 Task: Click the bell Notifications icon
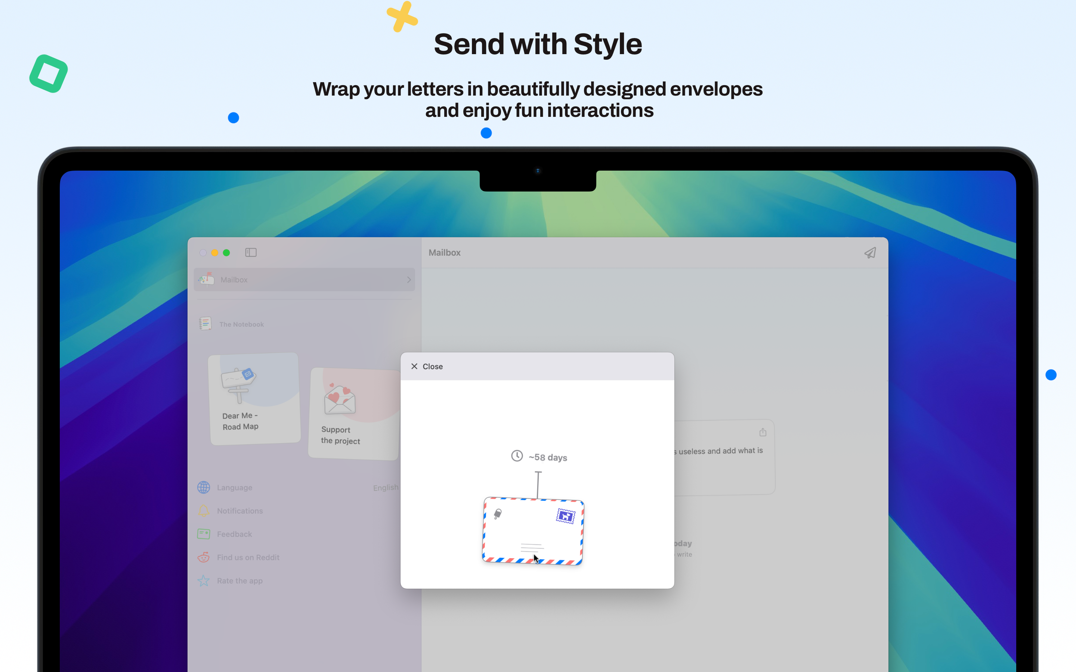[x=204, y=511]
